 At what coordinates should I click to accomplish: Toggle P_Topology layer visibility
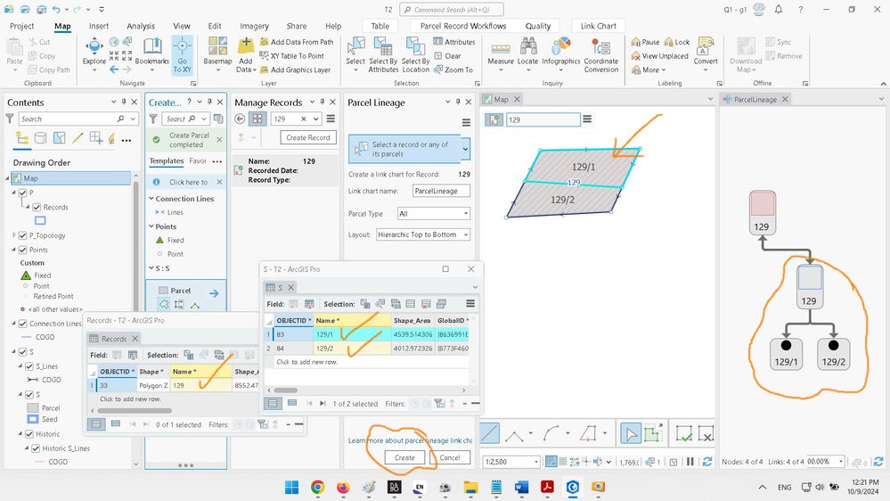click(22, 235)
